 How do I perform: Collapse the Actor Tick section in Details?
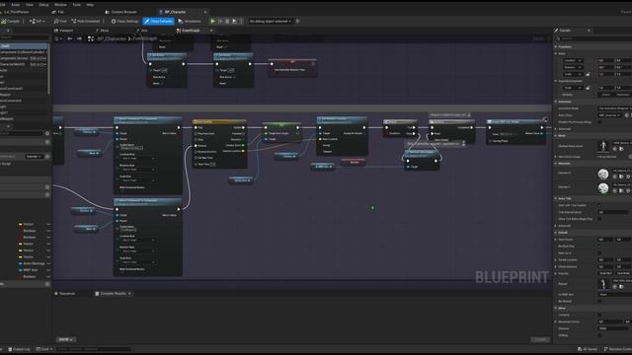click(x=555, y=198)
